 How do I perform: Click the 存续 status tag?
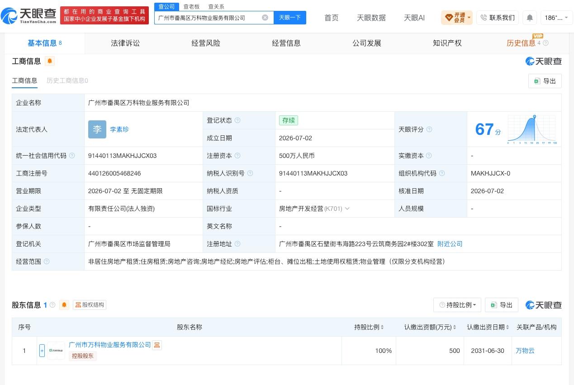(x=289, y=120)
